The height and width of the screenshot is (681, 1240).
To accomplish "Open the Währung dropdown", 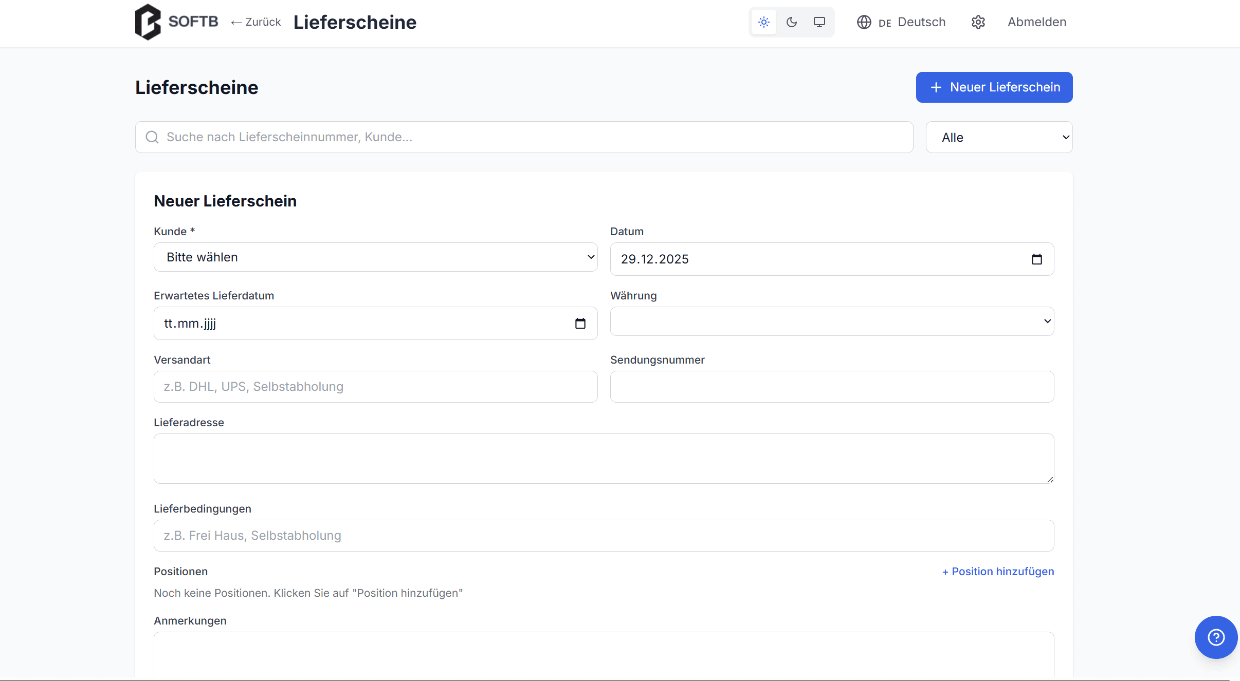I will click(831, 321).
